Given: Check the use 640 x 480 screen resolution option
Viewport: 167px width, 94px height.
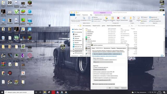Looking at the screenshot, I should (94, 72).
